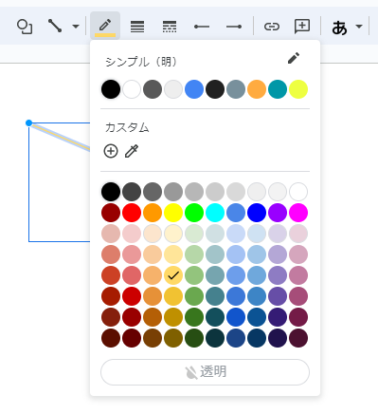This screenshot has height=414, width=378.
Task: Expand the あ input tools dropdown arrow
Action: click(359, 27)
